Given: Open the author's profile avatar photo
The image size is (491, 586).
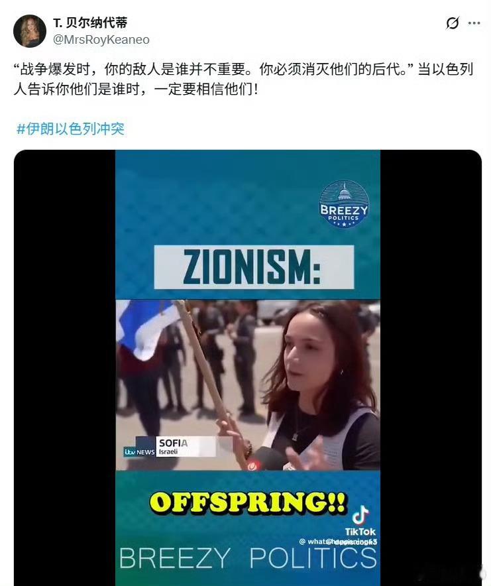Looking at the screenshot, I should (x=30, y=31).
